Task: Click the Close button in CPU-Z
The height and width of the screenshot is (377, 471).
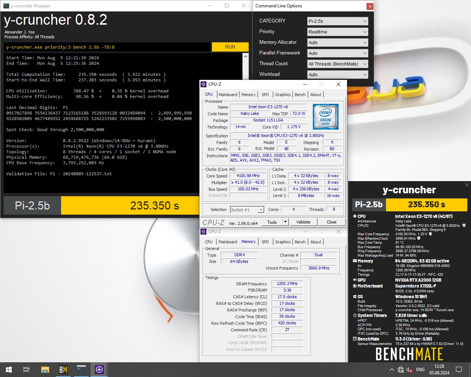Action: tap(332, 222)
